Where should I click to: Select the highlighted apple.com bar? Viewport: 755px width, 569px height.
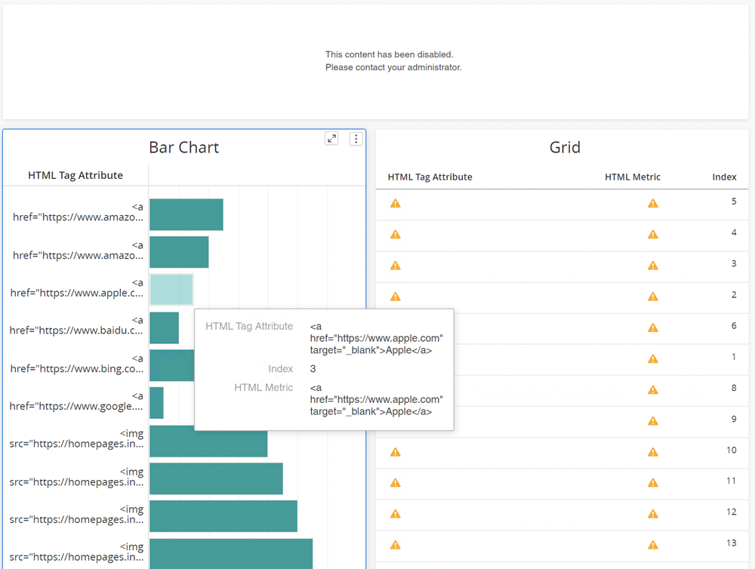(171, 290)
